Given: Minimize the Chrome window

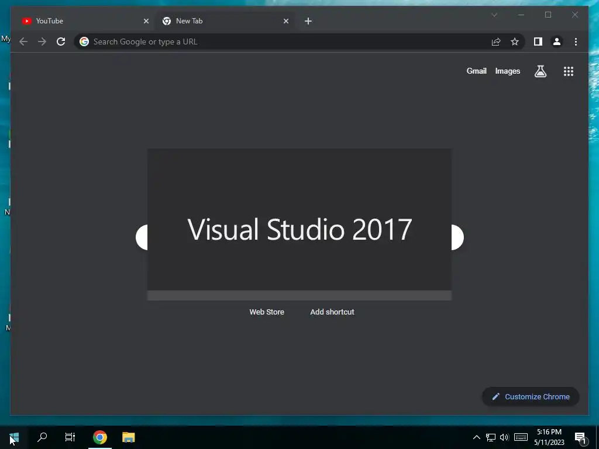Looking at the screenshot, I should click(521, 15).
